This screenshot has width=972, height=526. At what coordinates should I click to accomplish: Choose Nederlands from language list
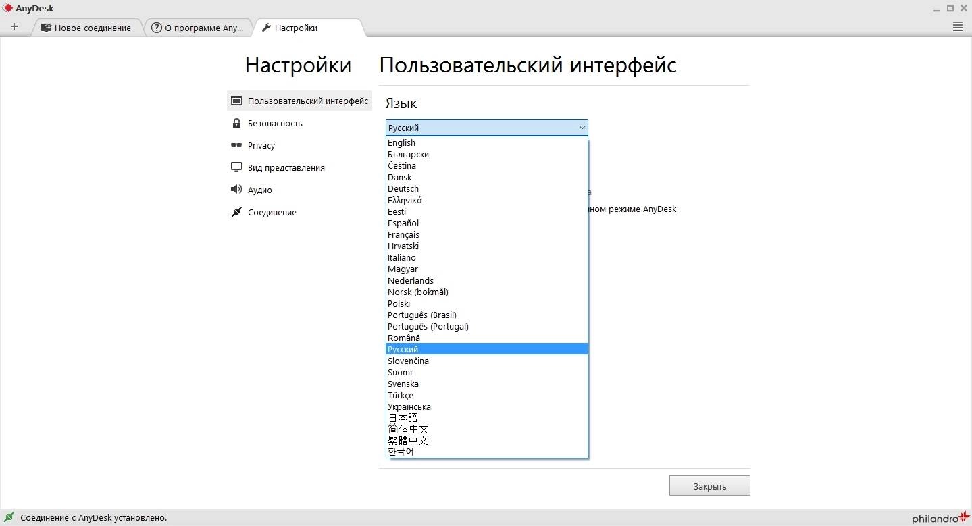(x=487, y=280)
